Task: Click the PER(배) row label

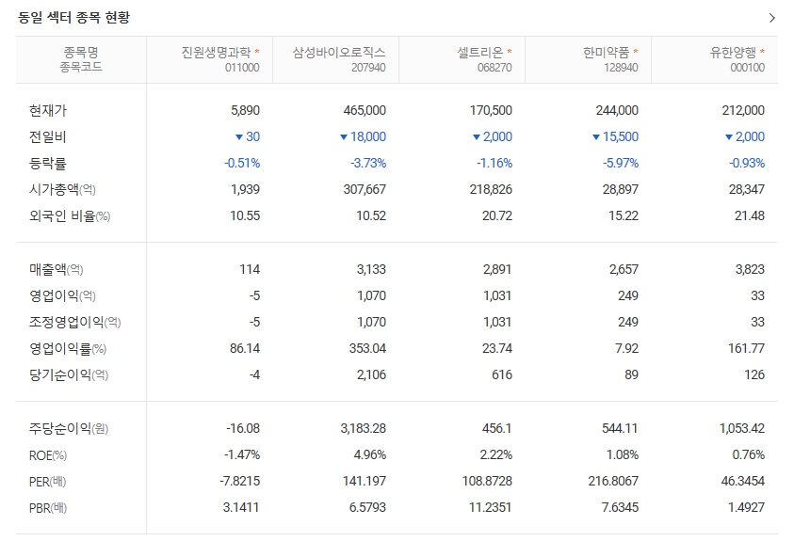Action: (48, 482)
